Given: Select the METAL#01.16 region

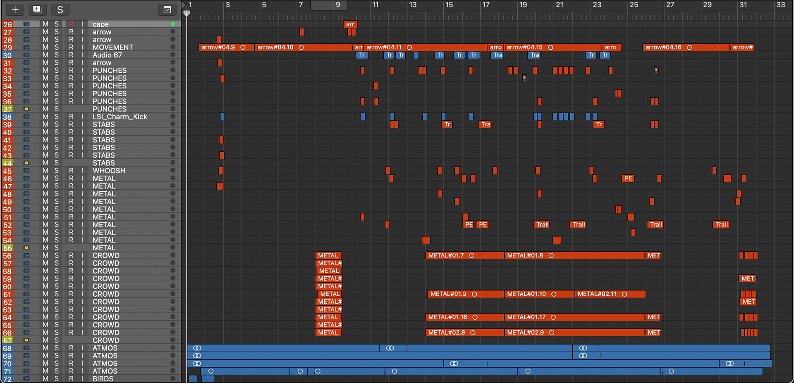Looking at the screenshot, I should [465, 317].
